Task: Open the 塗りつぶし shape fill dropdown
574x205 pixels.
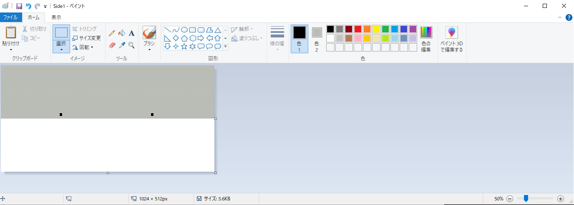Action: click(x=247, y=38)
